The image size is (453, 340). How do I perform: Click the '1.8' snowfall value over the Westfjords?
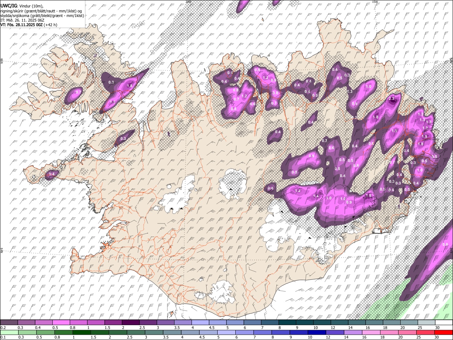(129, 86)
